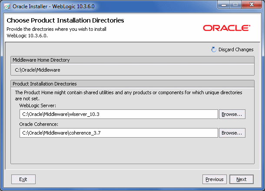This screenshot has width=265, height=191.
Task: Focus the Oracle Coherence path field
Action: [118, 133]
